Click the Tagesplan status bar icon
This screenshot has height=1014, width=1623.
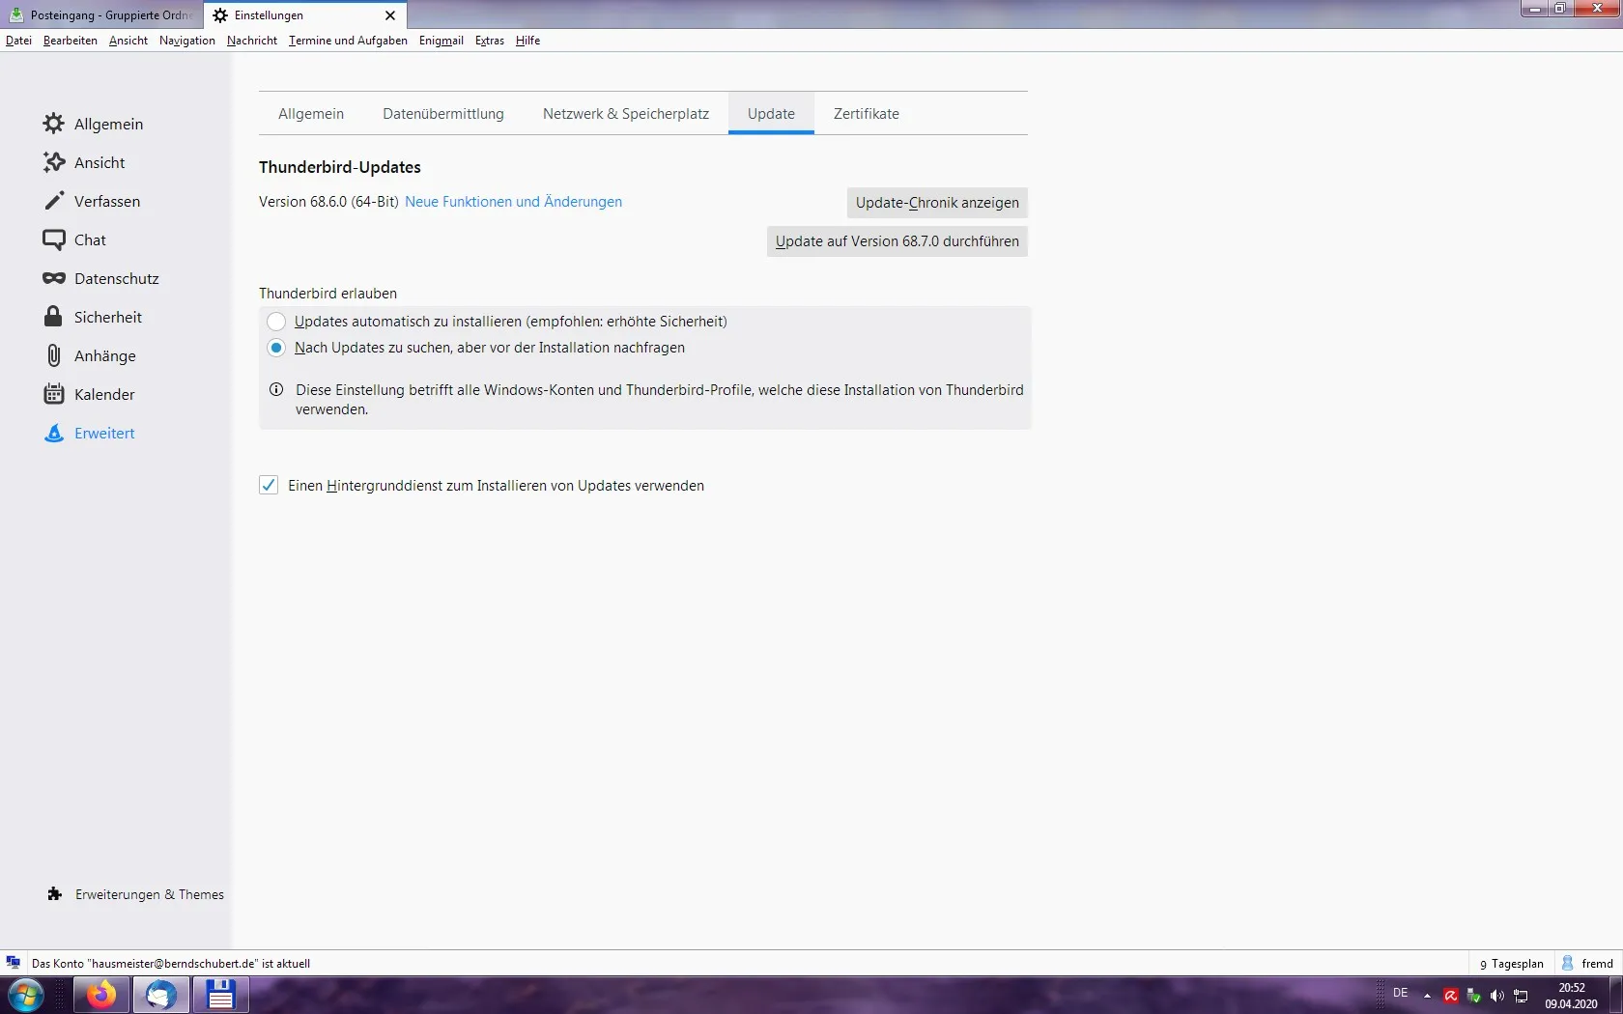pos(1484,964)
